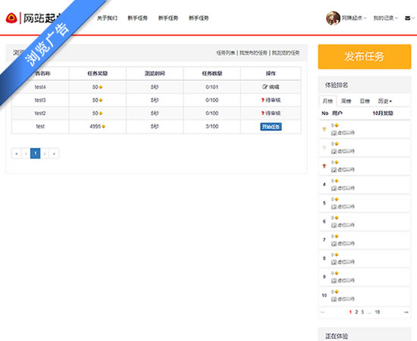Click the placeholder image icon in rank 7 row
This screenshot has width=417, height=341.
coord(334,243)
